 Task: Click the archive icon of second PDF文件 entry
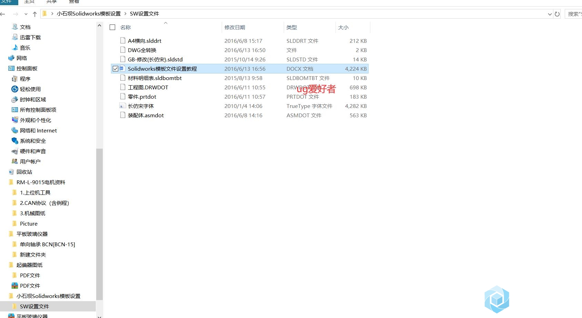pyautogui.click(x=15, y=286)
